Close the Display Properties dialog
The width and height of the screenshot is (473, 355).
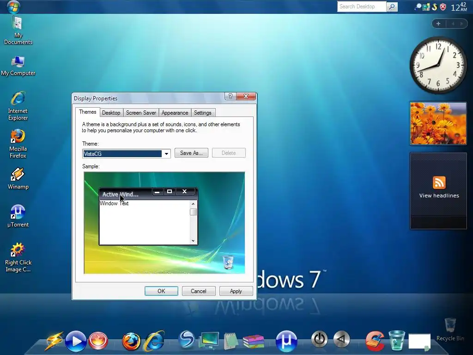[246, 96]
